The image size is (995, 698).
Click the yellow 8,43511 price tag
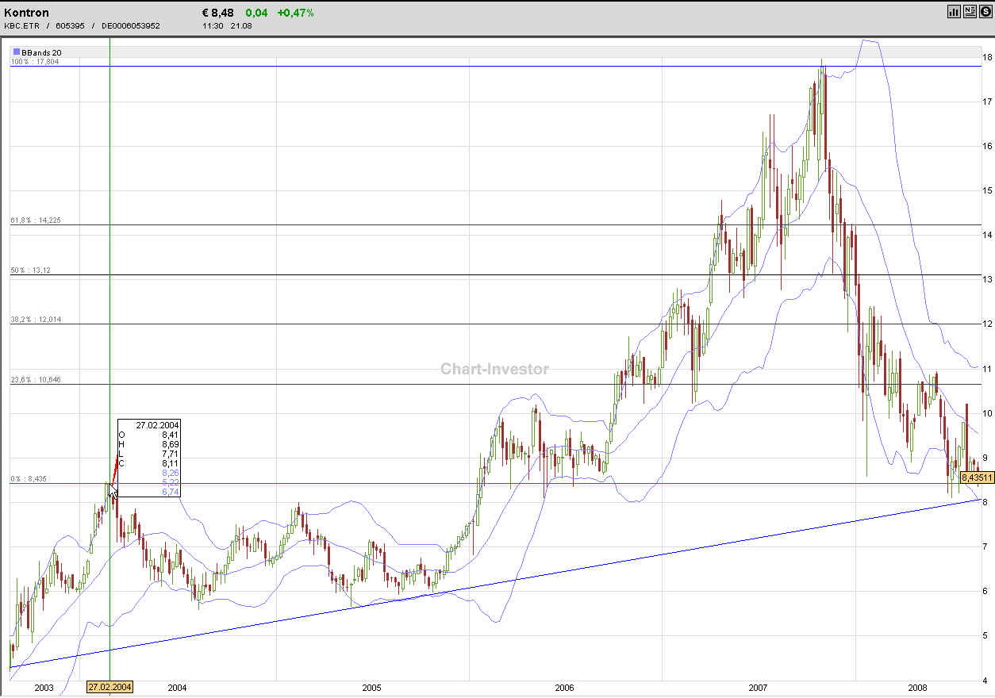(x=978, y=477)
